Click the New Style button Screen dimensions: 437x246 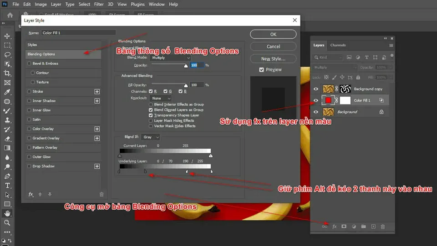(x=273, y=59)
